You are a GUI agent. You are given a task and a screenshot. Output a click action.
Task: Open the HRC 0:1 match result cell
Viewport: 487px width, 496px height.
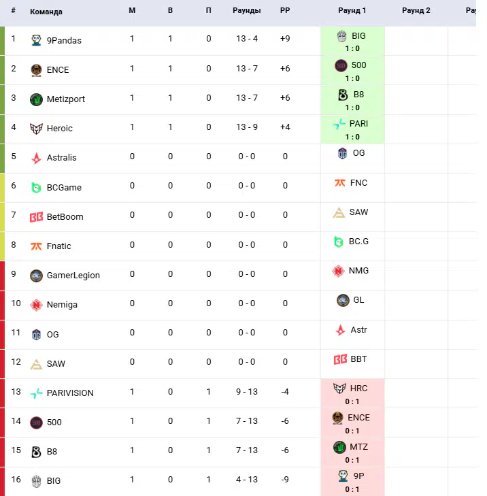click(352, 393)
